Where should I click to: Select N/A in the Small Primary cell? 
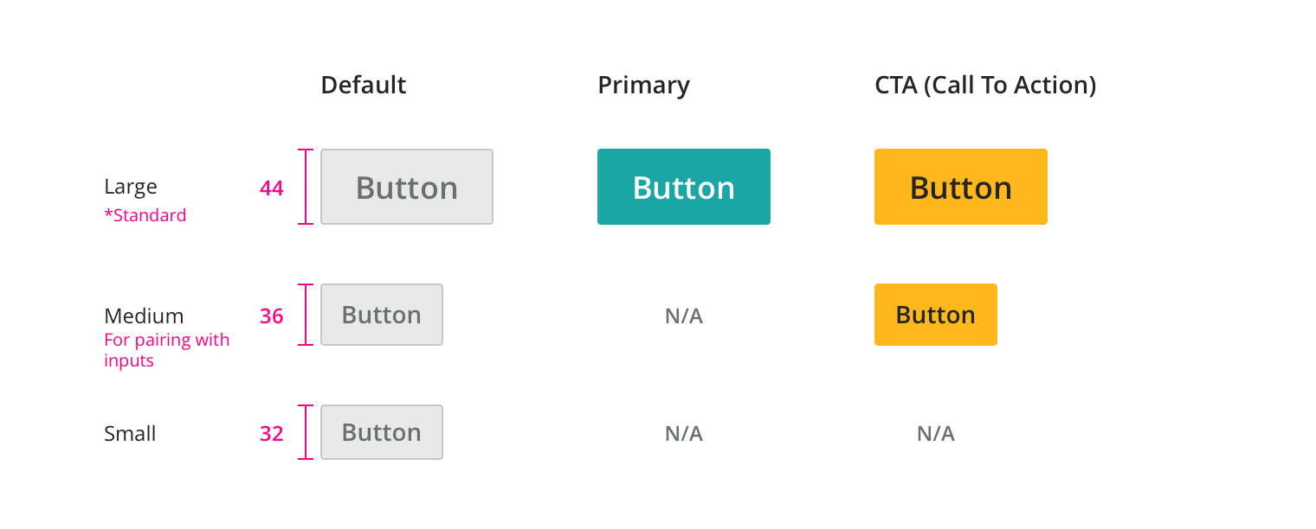683,434
